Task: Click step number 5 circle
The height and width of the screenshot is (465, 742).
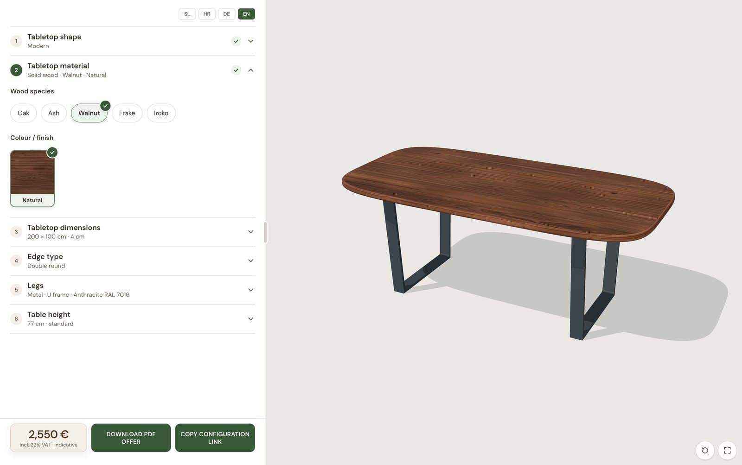Action: (x=16, y=290)
